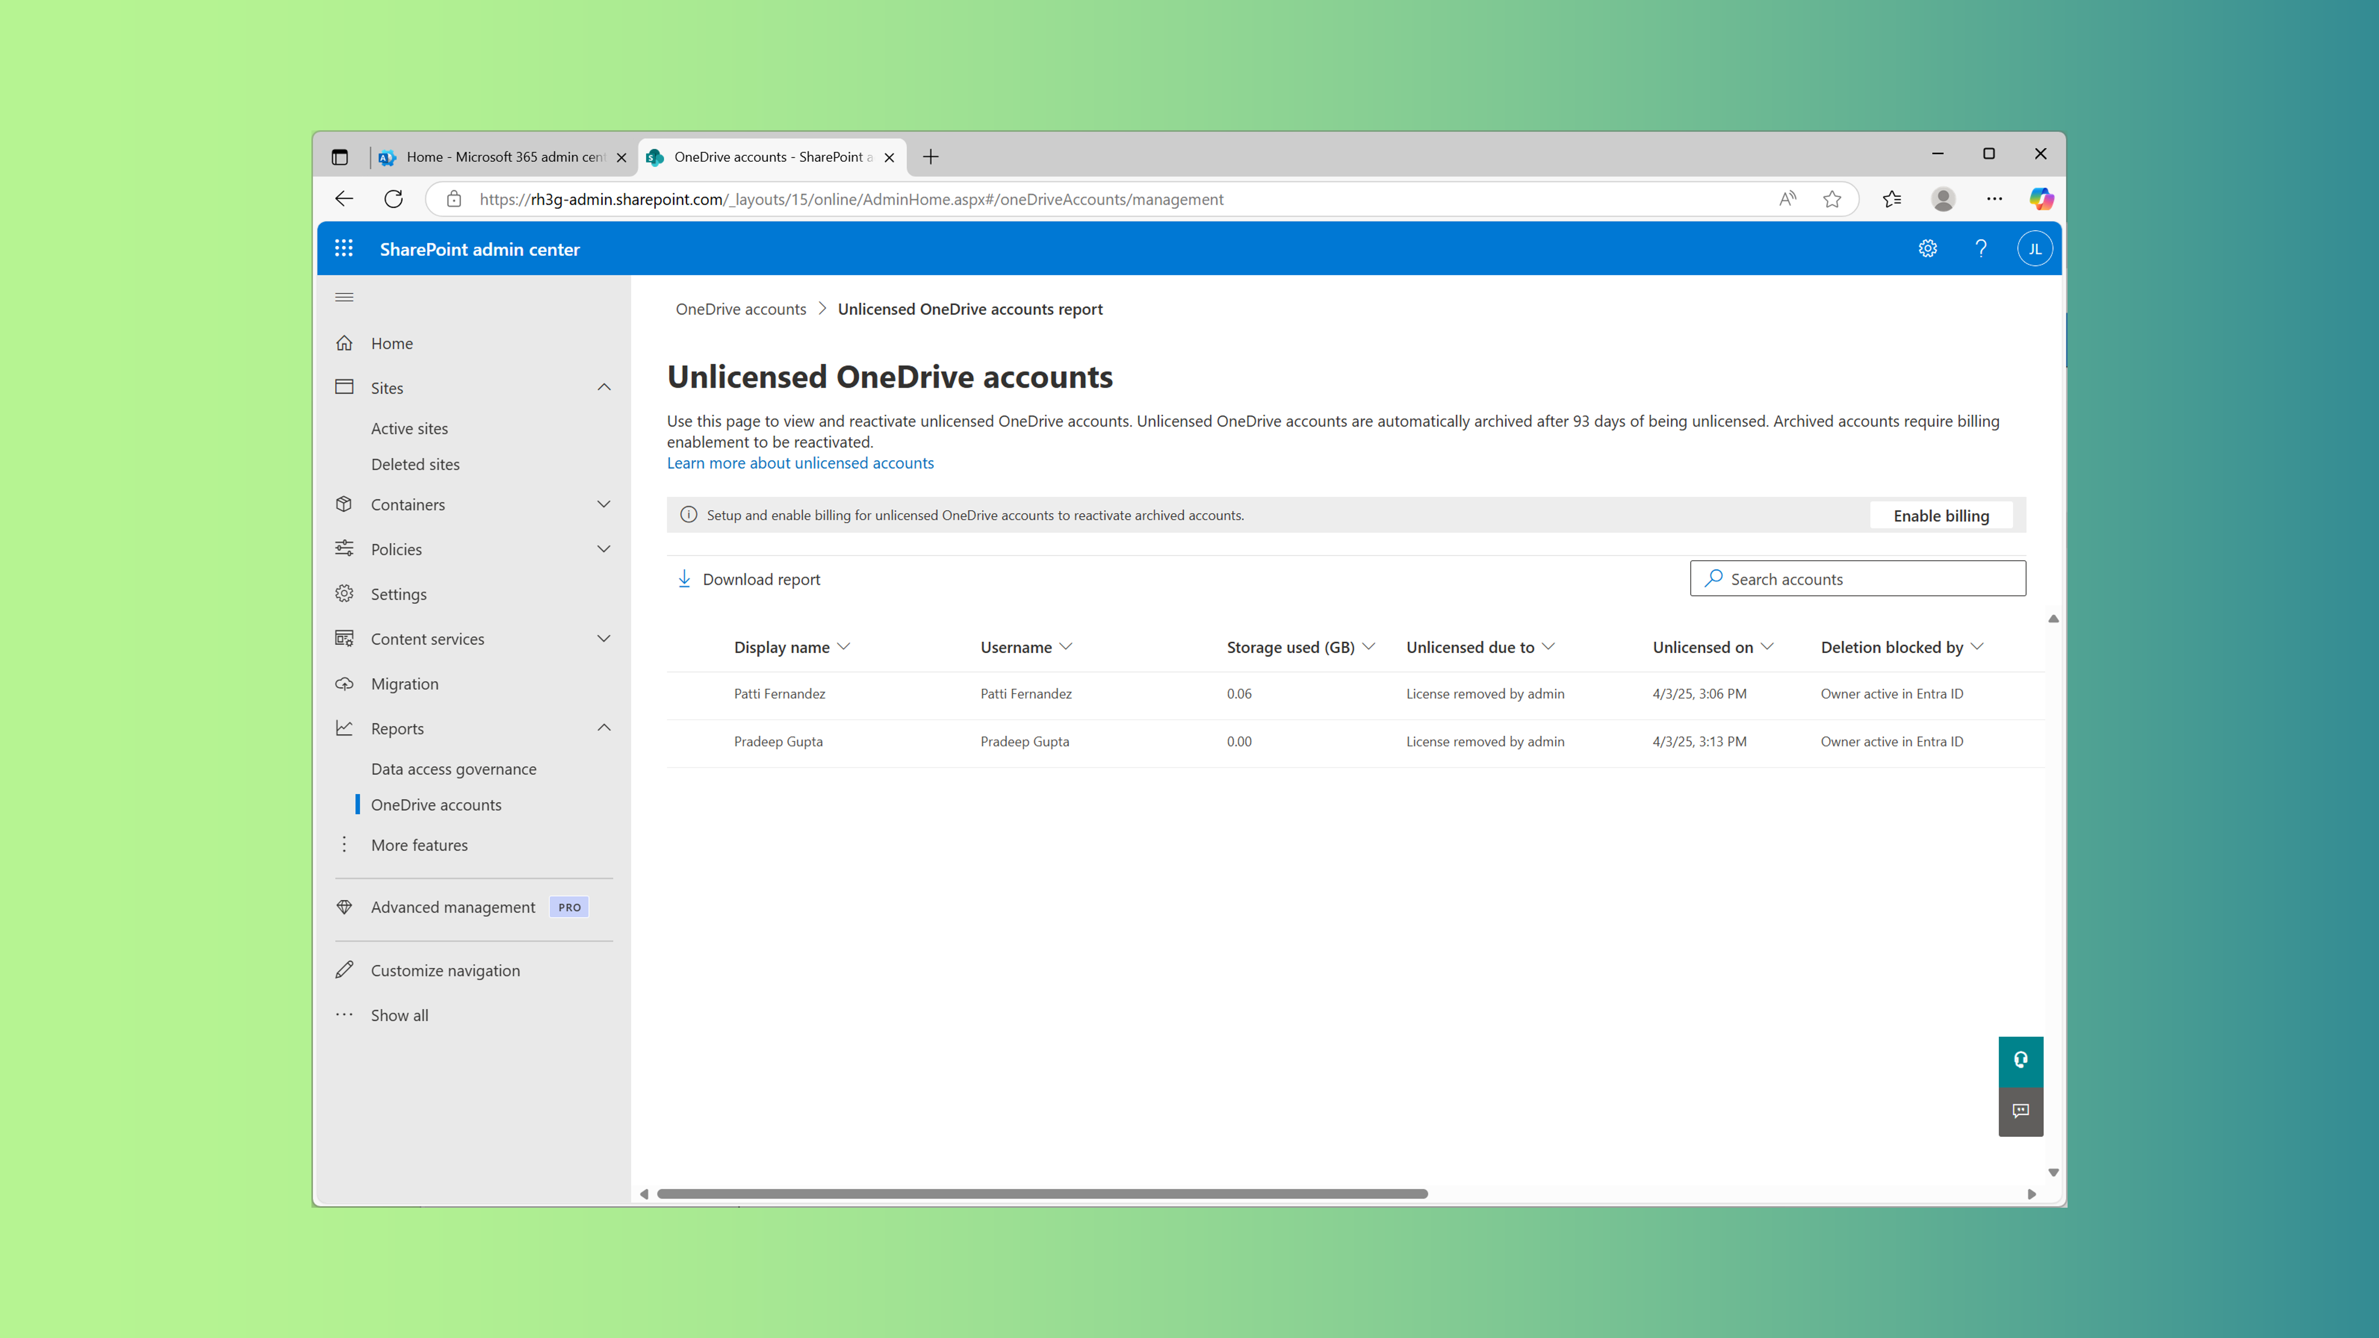Open the Migration section icon
2379x1338 pixels.
point(343,683)
